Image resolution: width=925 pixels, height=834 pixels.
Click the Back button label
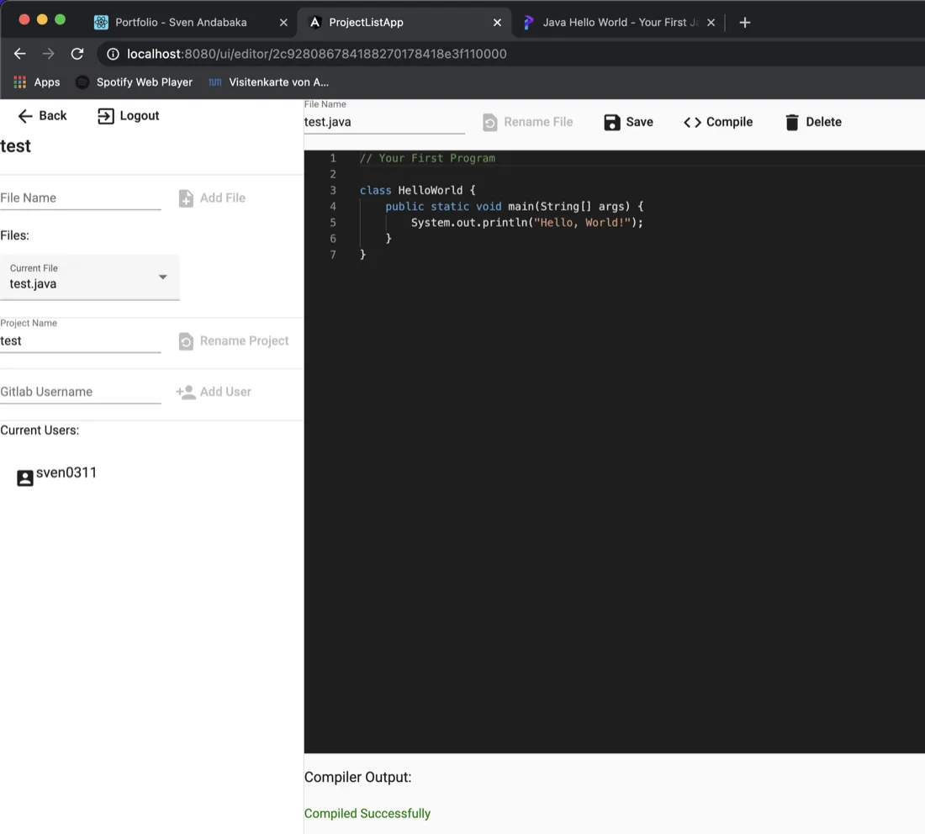(52, 116)
